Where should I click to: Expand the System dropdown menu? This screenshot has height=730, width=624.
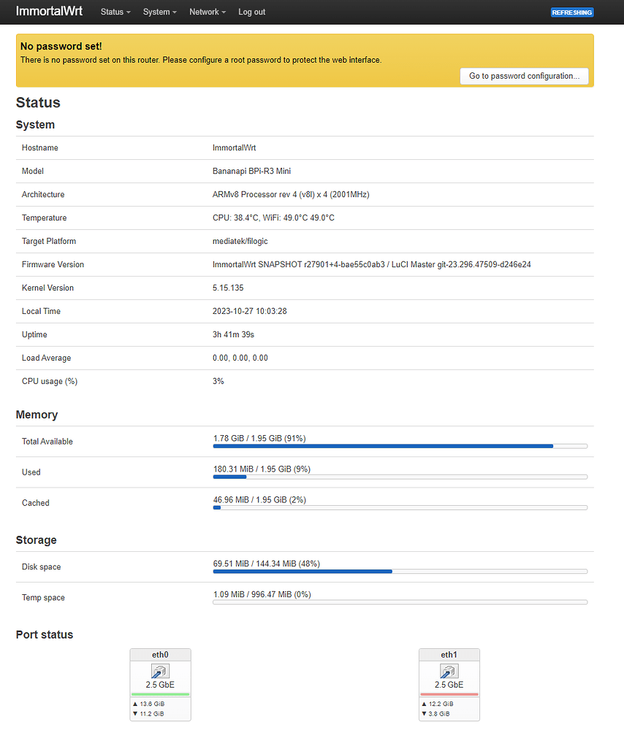tap(159, 12)
